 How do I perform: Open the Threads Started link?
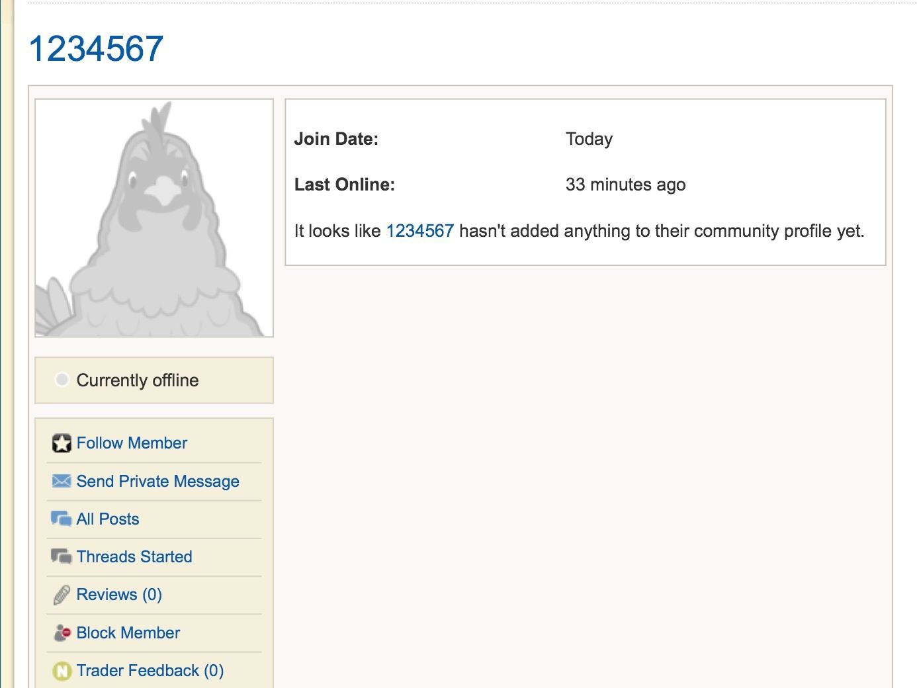pos(134,557)
